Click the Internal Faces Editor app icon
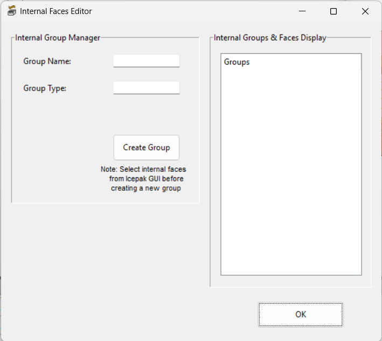The height and width of the screenshot is (341, 382). (x=11, y=11)
